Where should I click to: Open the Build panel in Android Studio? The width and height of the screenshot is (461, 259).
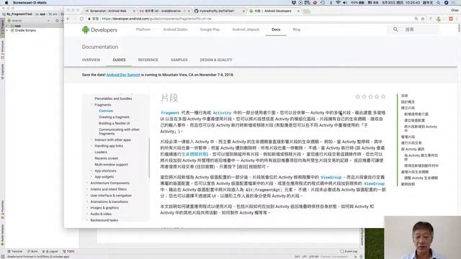32,251
